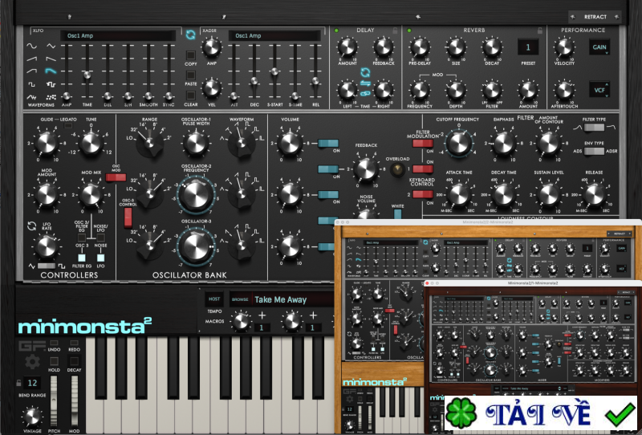
Task: Click the HOST tempo button
Action: pos(214,299)
